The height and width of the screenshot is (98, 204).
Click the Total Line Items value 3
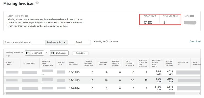[164, 23]
